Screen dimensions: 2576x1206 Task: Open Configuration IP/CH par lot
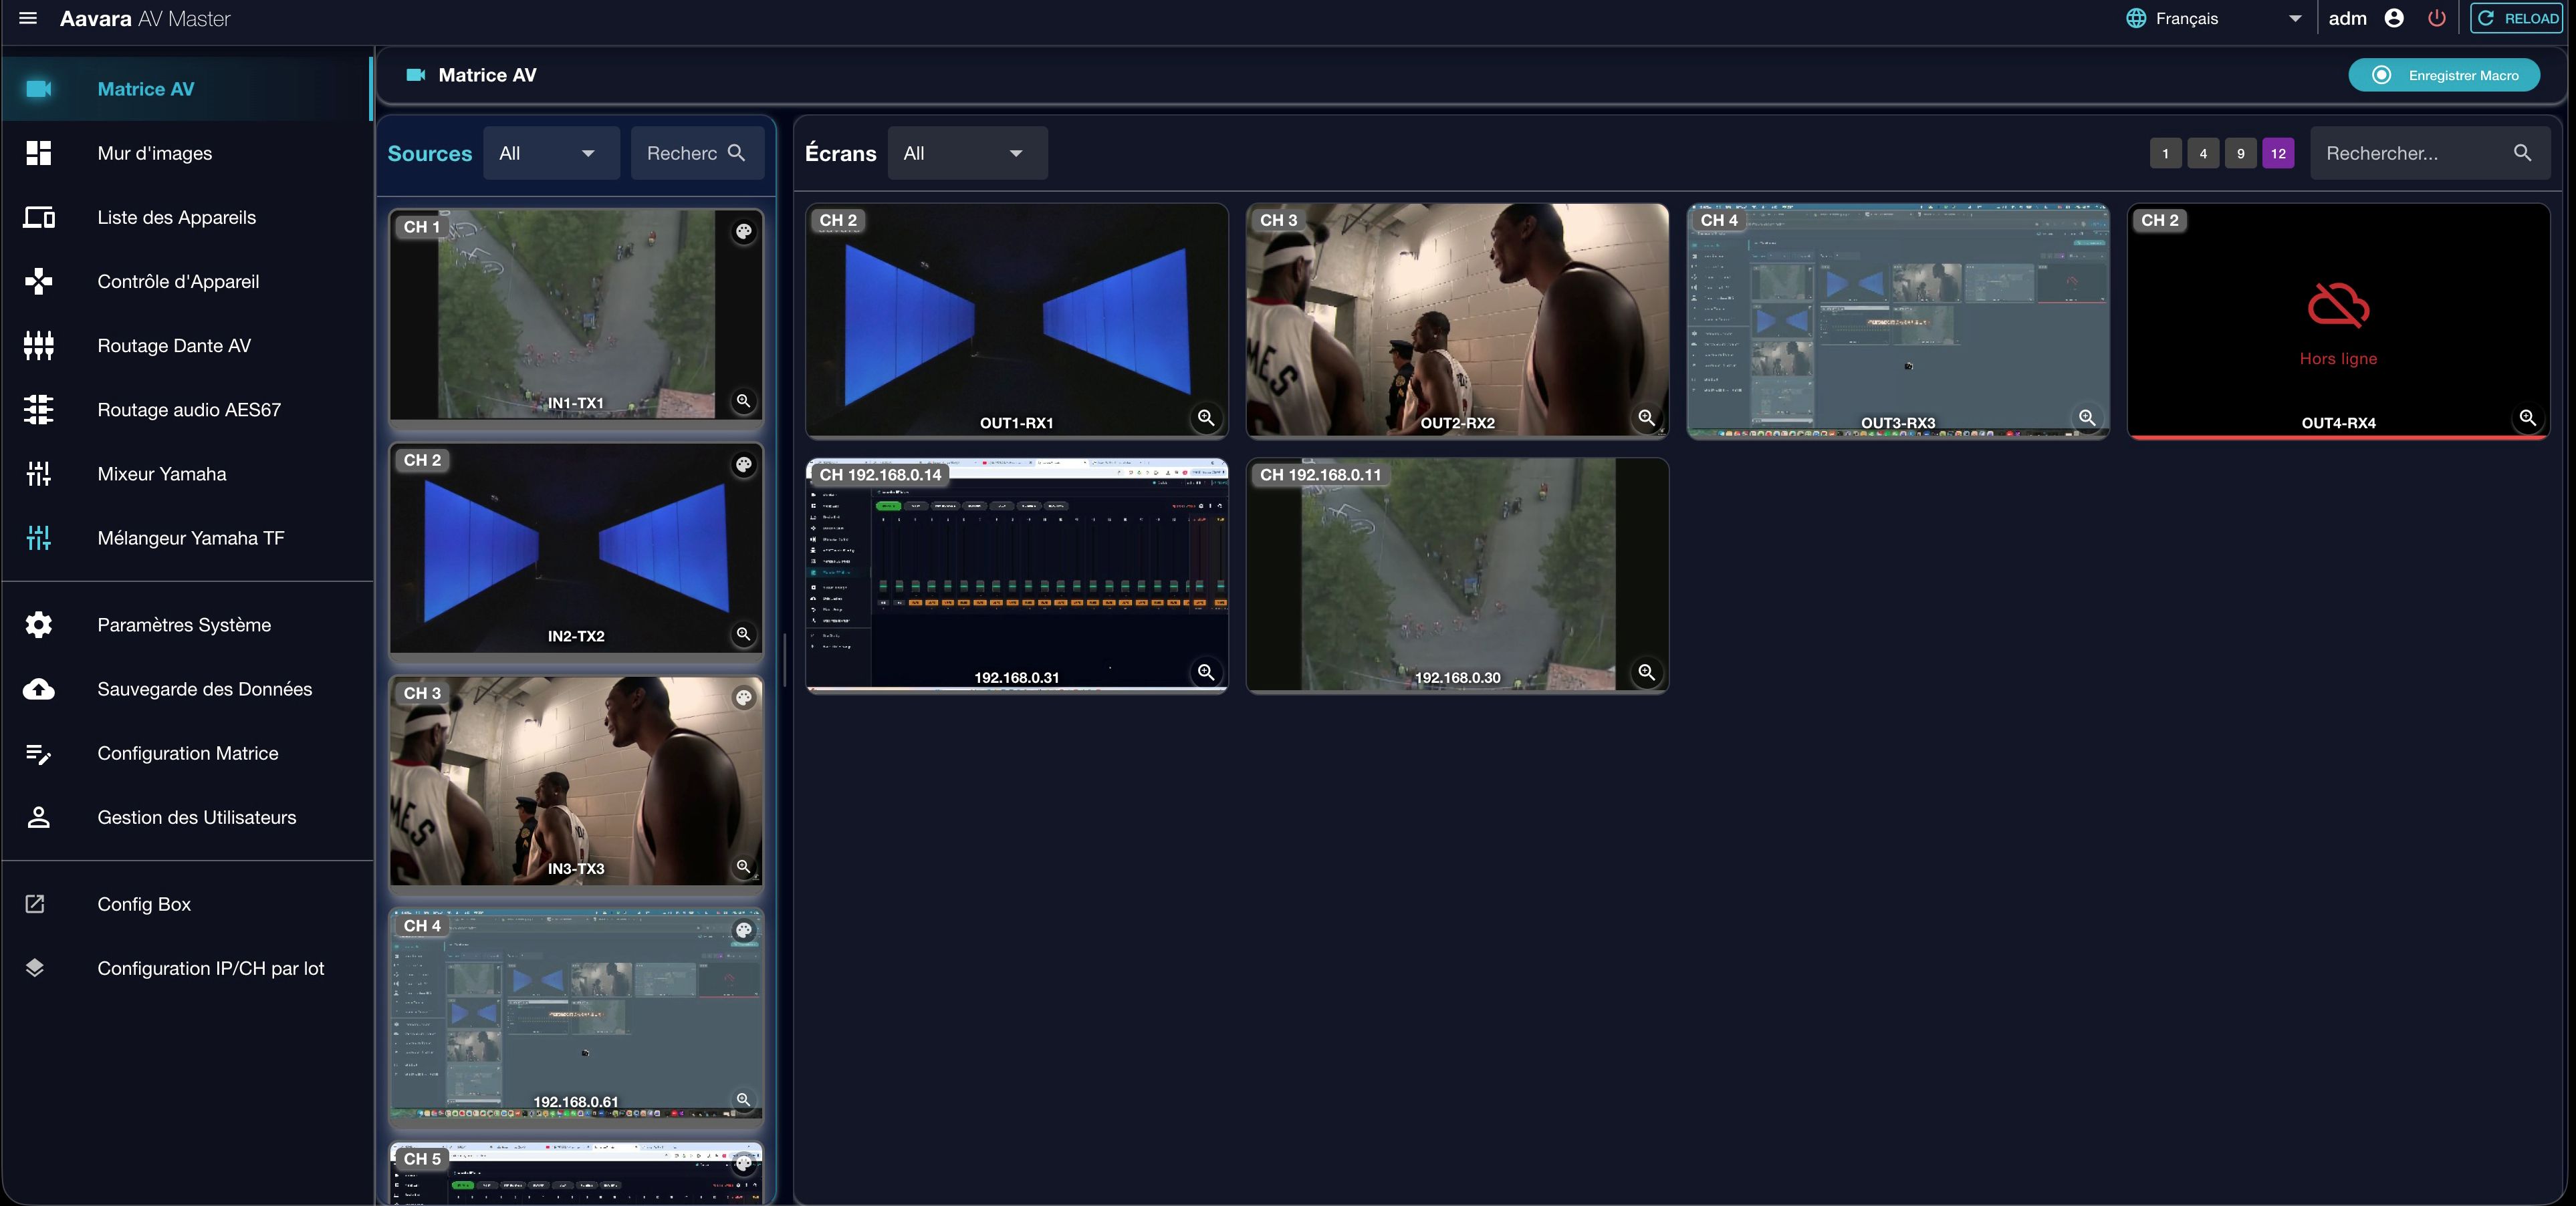coord(188,968)
